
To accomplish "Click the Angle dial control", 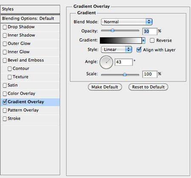I will click(x=106, y=62).
